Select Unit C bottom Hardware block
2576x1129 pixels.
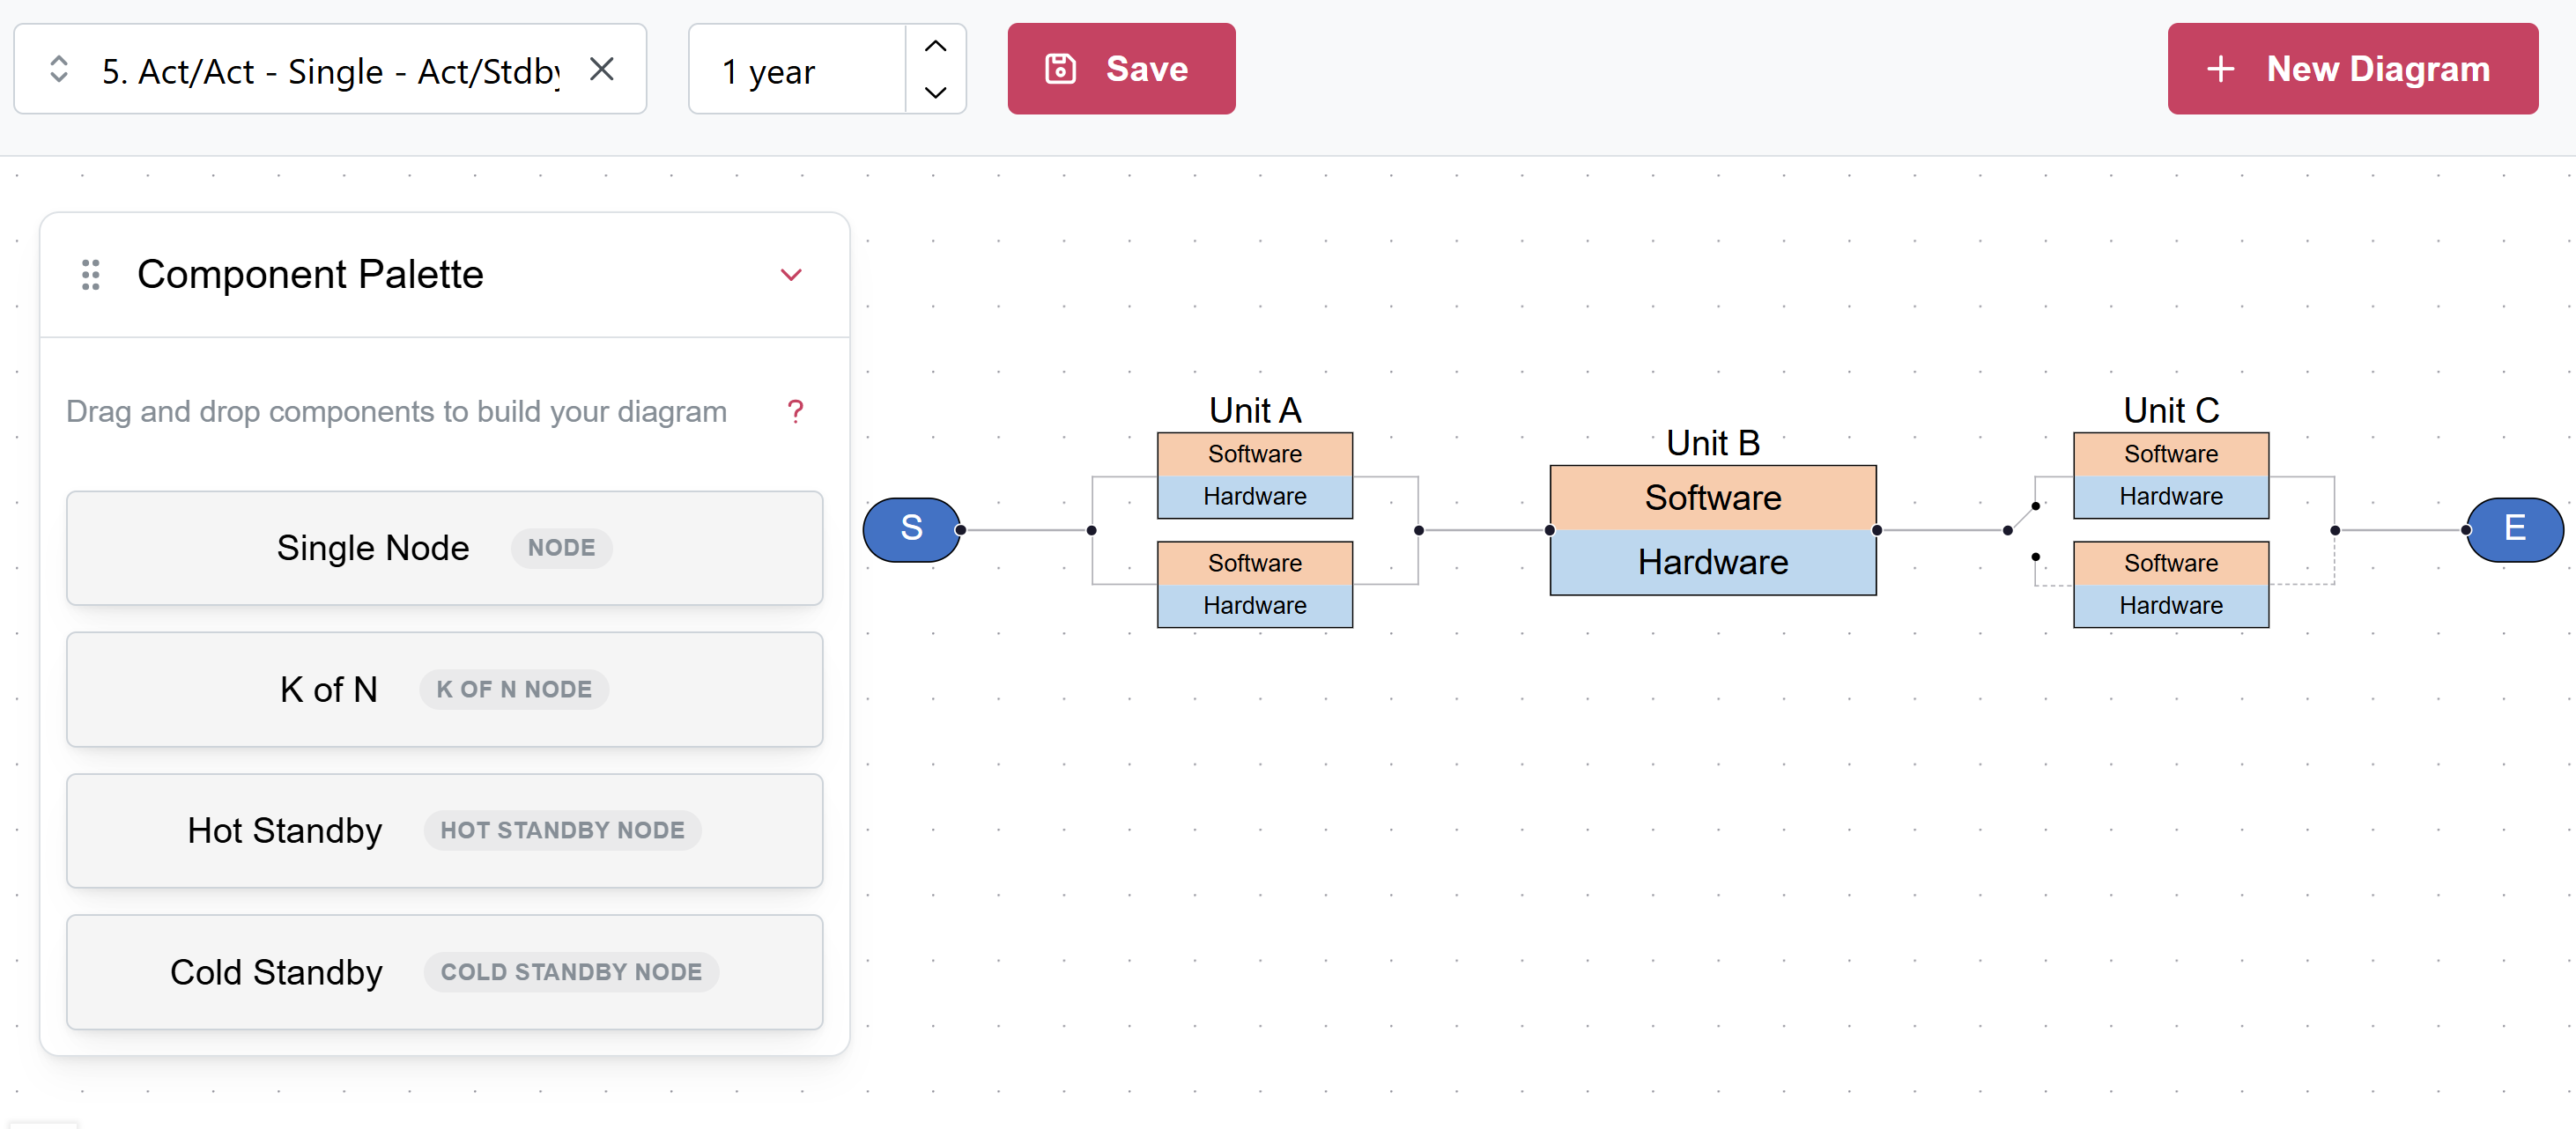(2171, 606)
